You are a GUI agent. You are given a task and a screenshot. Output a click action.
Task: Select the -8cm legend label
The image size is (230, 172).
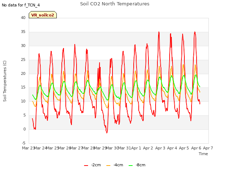click(141, 165)
